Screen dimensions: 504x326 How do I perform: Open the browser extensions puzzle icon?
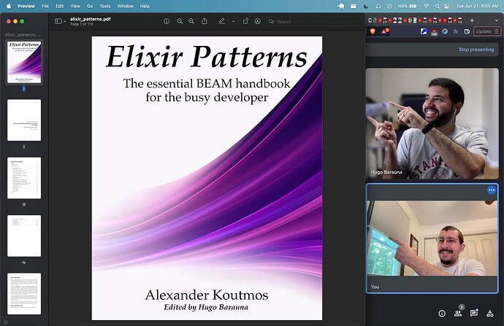click(x=456, y=31)
